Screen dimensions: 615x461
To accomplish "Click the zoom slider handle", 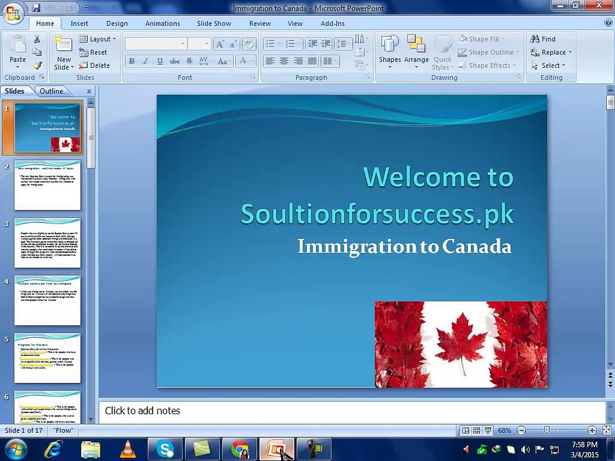I will click(546, 430).
